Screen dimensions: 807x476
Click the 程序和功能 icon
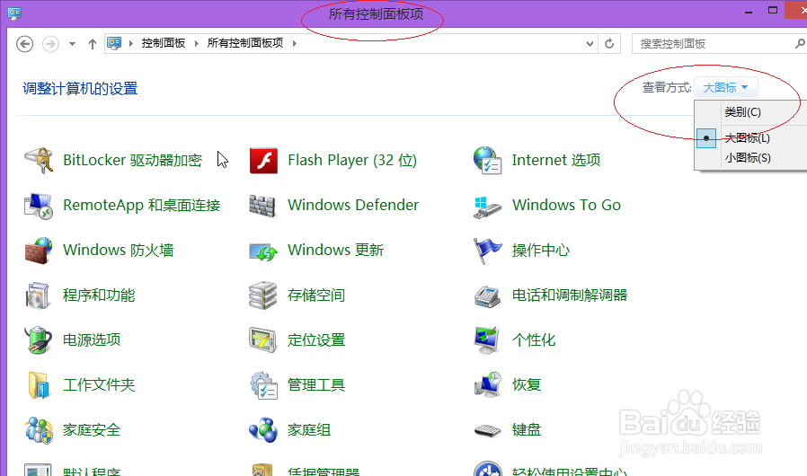(38, 295)
